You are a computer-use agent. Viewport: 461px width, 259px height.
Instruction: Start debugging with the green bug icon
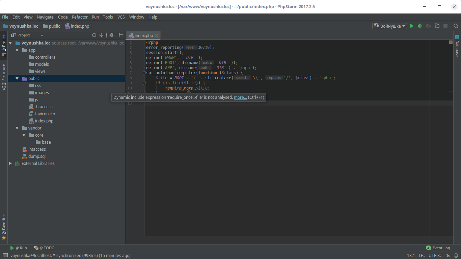pyautogui.click(x=420, y=26)
